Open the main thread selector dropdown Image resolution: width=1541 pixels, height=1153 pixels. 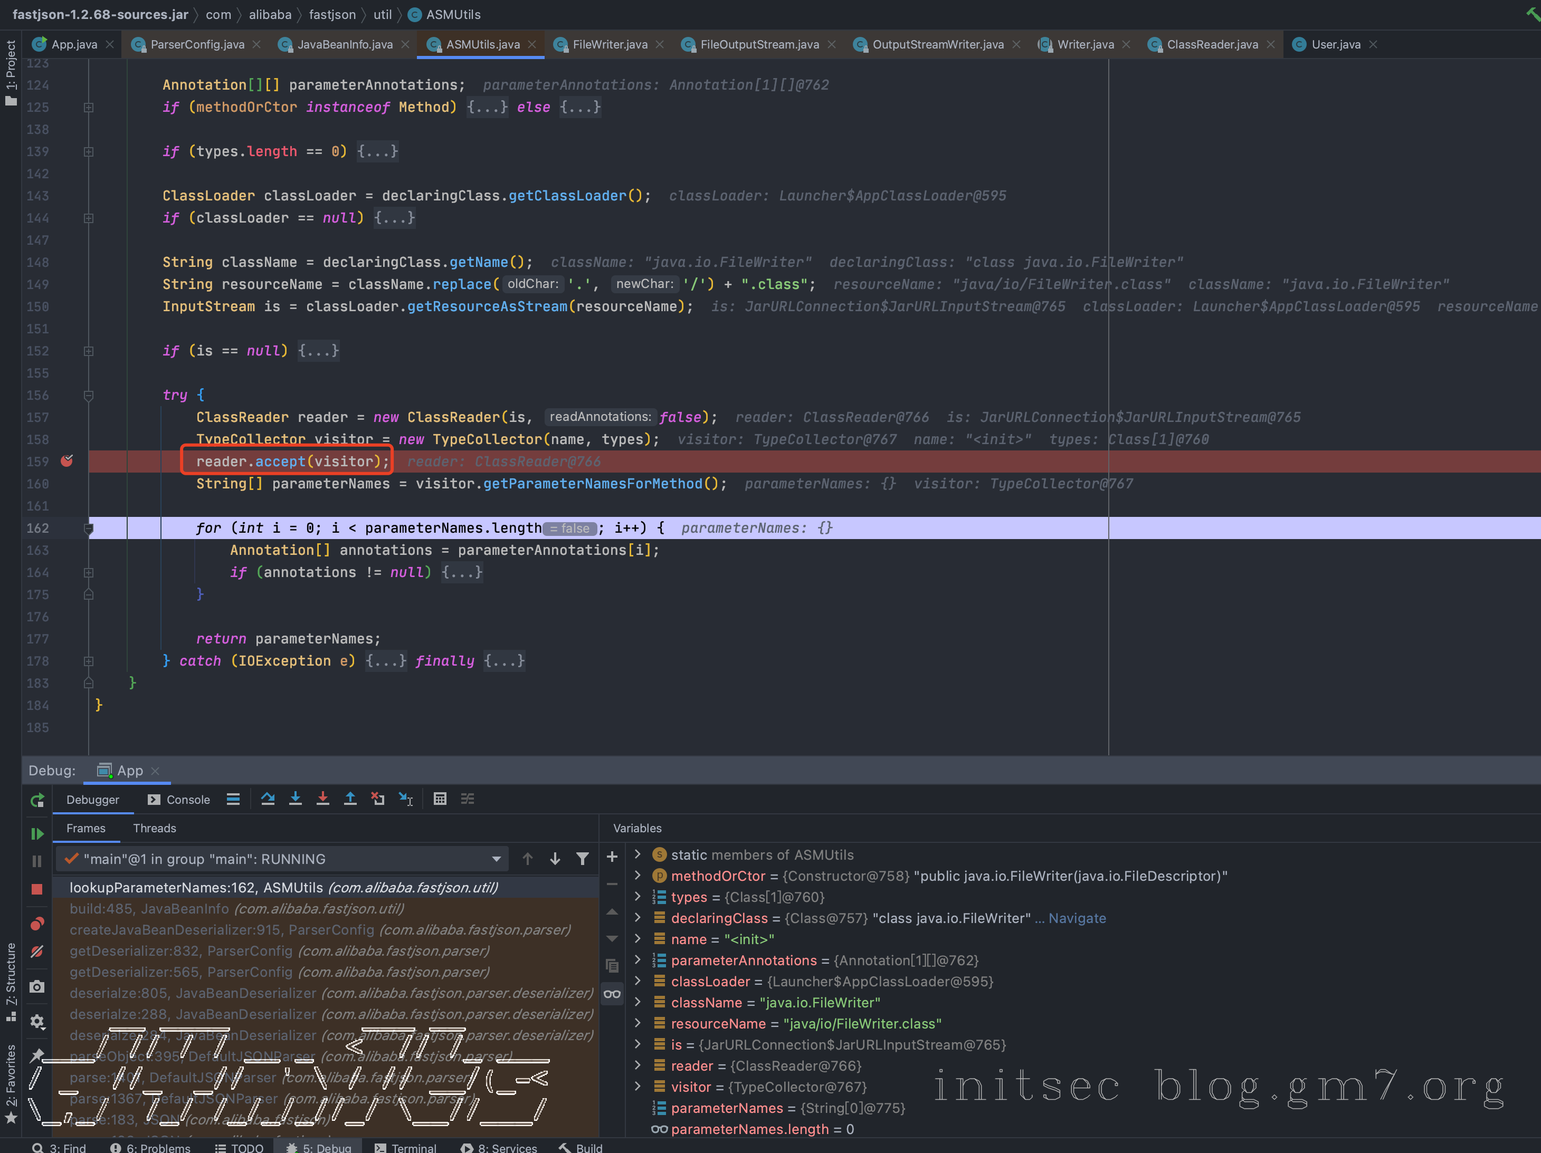pos(496,859)
